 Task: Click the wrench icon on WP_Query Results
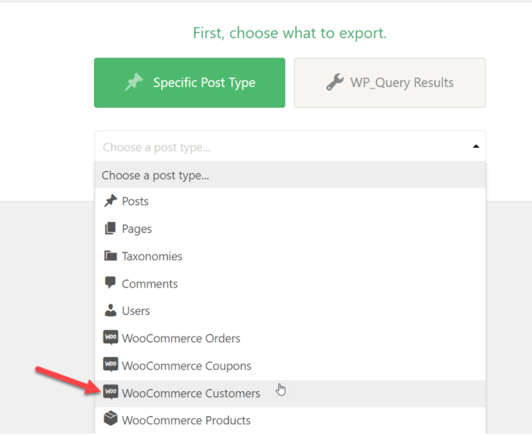pos(335,83)
